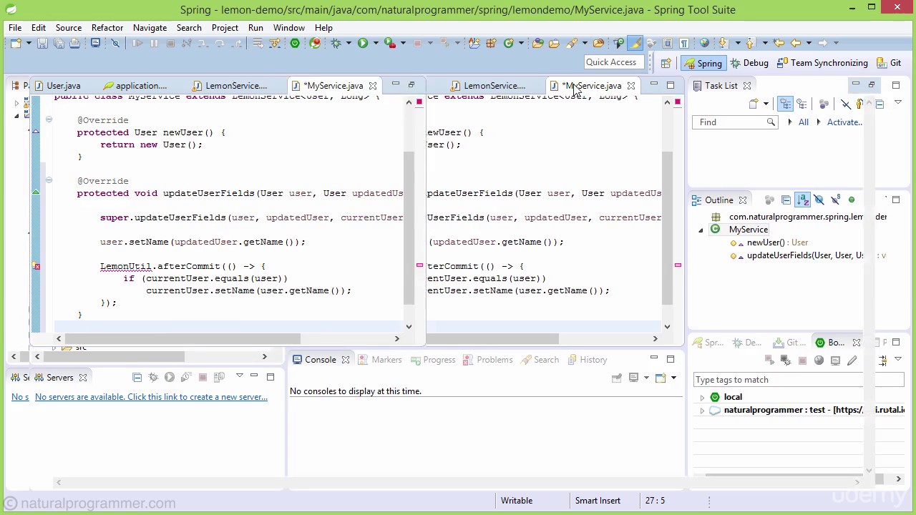This screenshot has height=515, width=916.
Task: Click the Print toolbar icon
Action: tap(74, 44)
